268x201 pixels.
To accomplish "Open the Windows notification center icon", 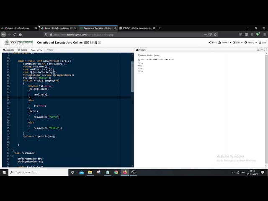I will tap(263, 172).
